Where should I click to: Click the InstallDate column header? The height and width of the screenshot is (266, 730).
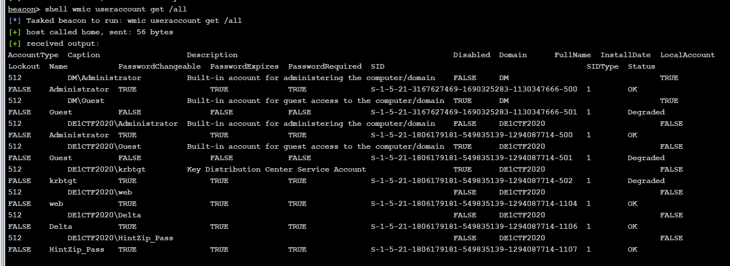click(x=626, y=55)
